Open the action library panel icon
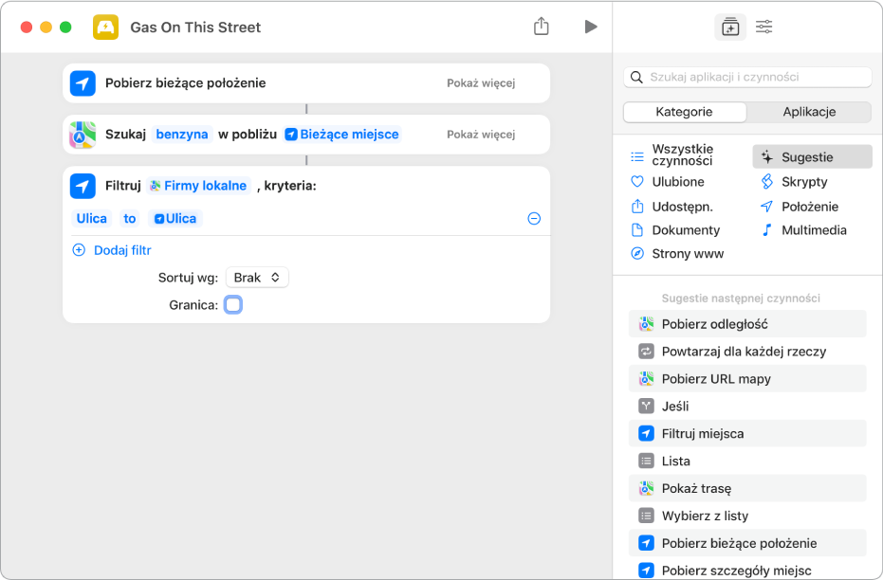Screen dimensions: 883x580 [x=729, y=27]
